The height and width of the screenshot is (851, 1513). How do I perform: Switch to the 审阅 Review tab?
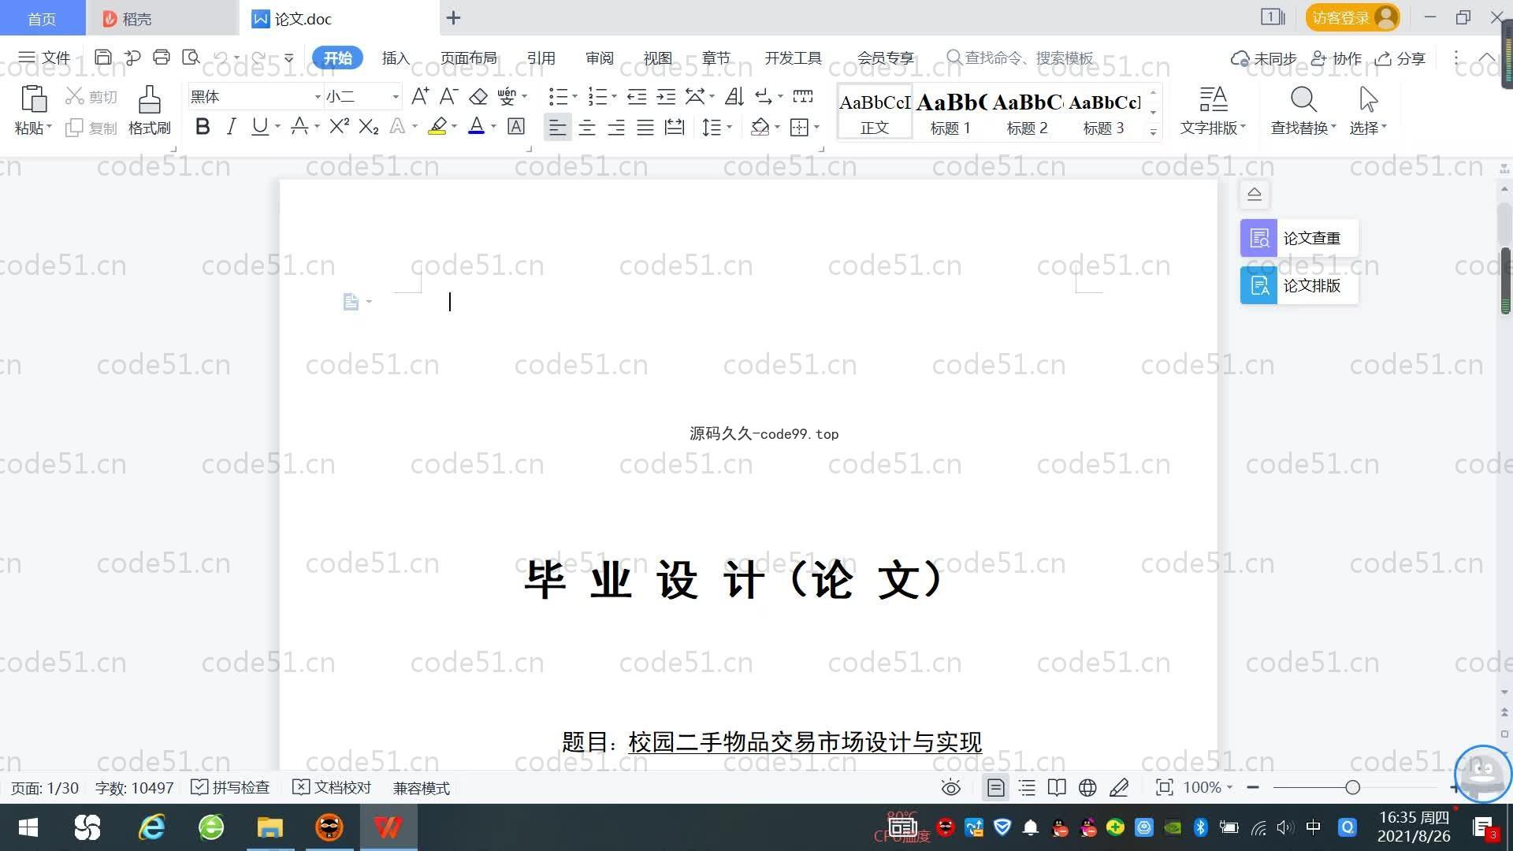pos(600,58)
